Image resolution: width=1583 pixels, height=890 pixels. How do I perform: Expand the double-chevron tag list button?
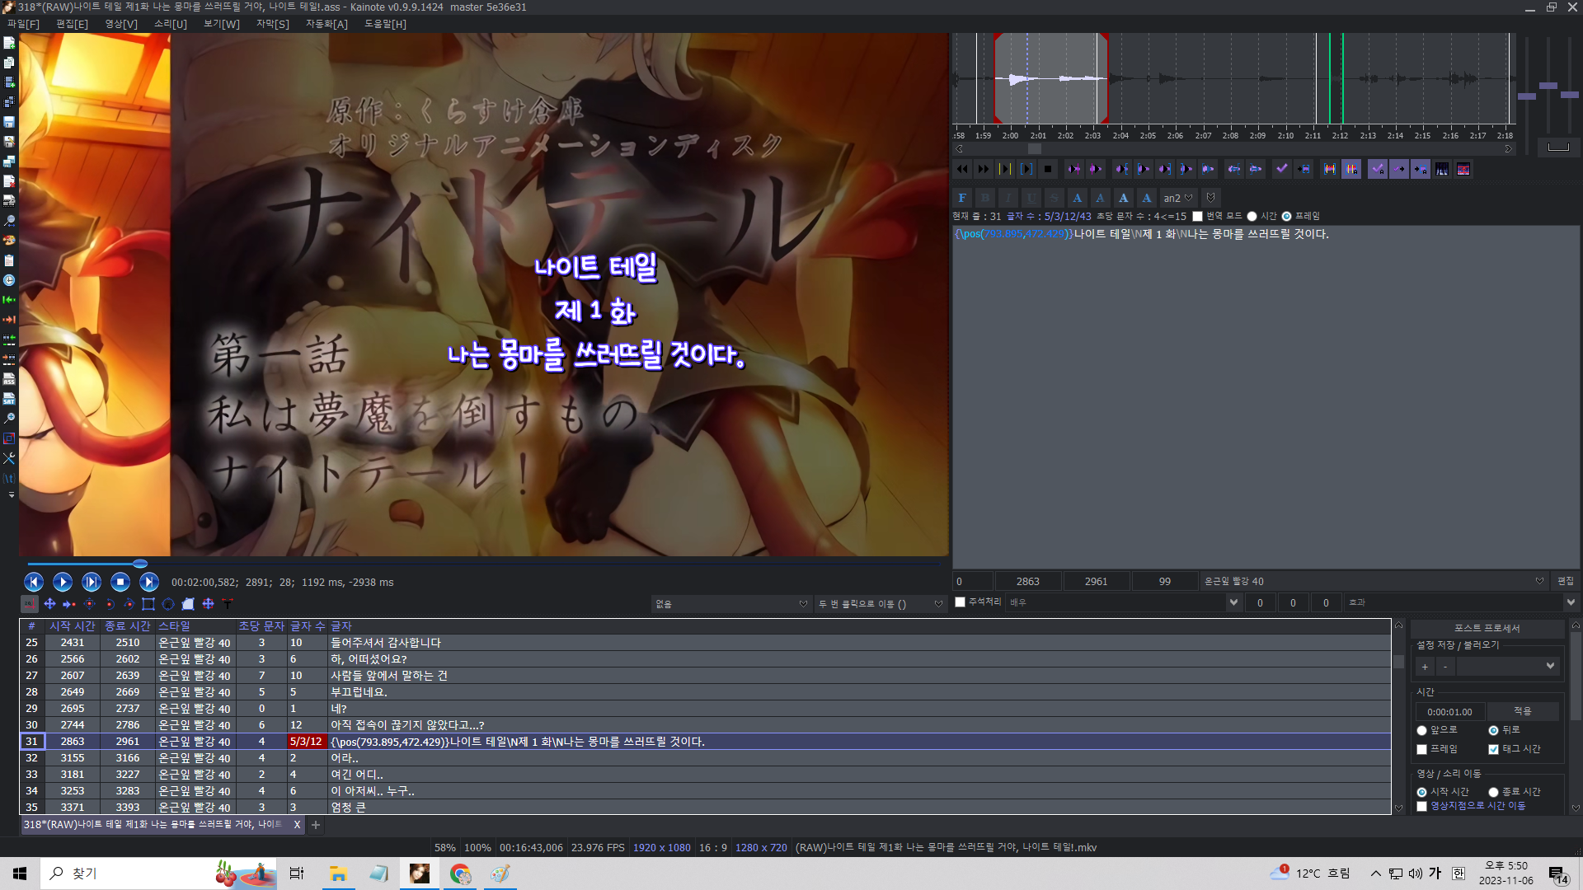point(1210,198)
